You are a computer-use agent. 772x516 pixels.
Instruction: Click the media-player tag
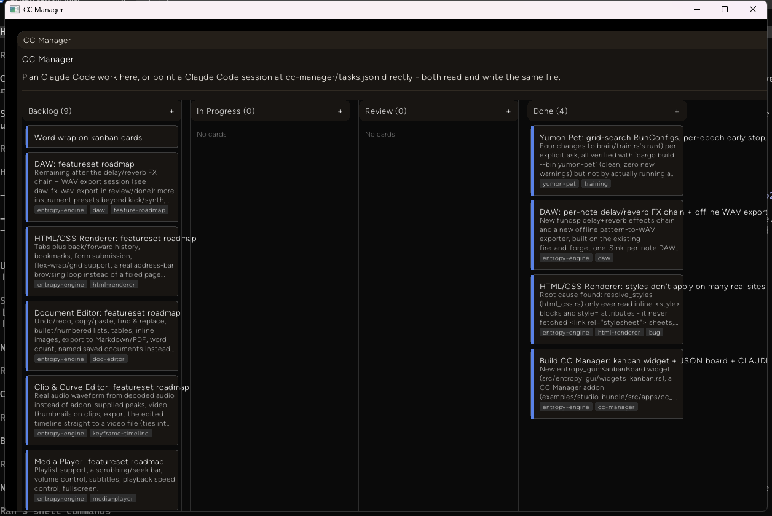(x=113, y=499)
